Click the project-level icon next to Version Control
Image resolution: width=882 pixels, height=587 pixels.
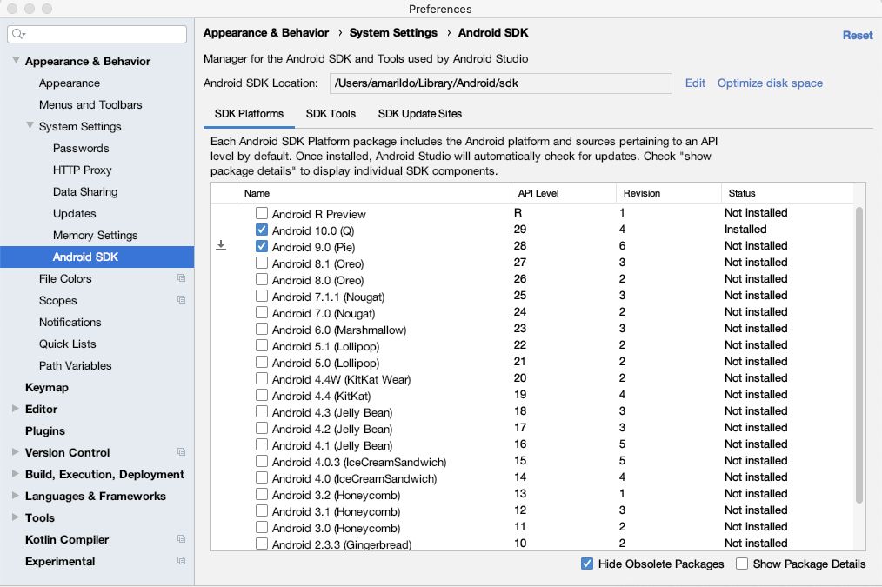pyautogui.click(x=181, y=451)
